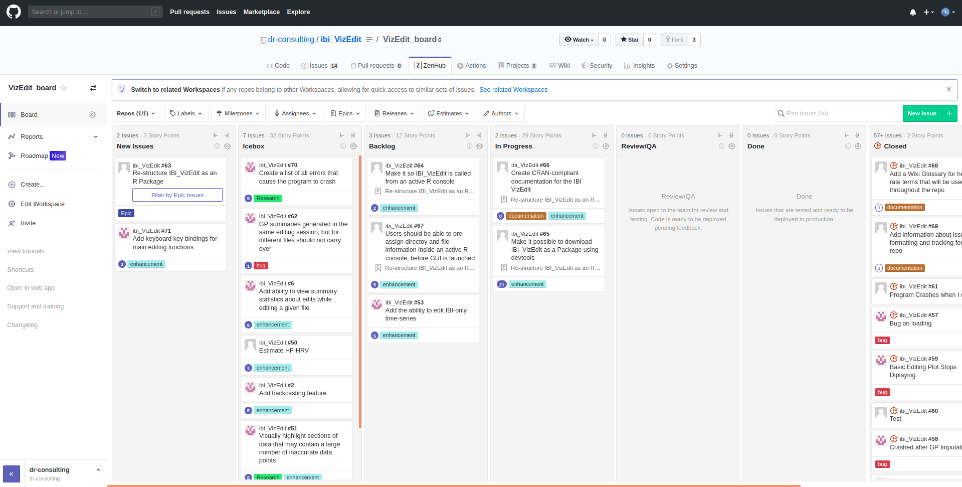Screen dimensions: 962x487
Task: Open the Changelog link
Action: pyautogui.click(x=22, y=325)
